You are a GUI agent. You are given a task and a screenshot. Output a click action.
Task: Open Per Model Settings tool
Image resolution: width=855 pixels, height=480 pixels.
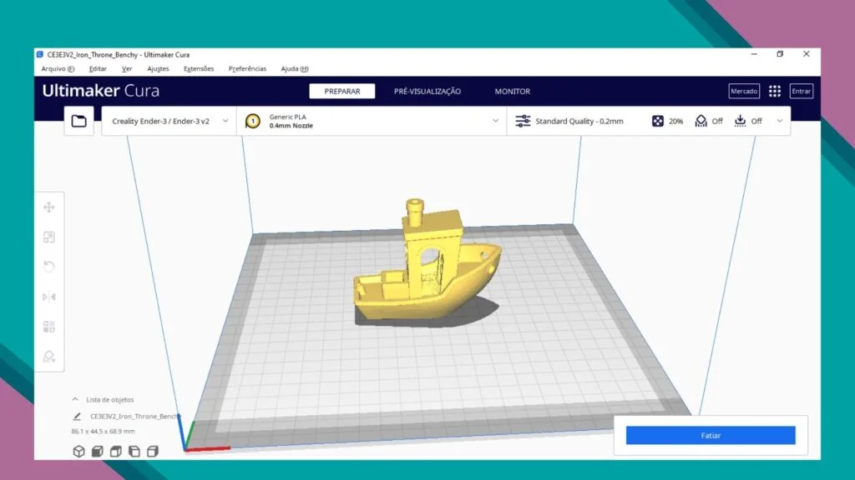point(49,327)
